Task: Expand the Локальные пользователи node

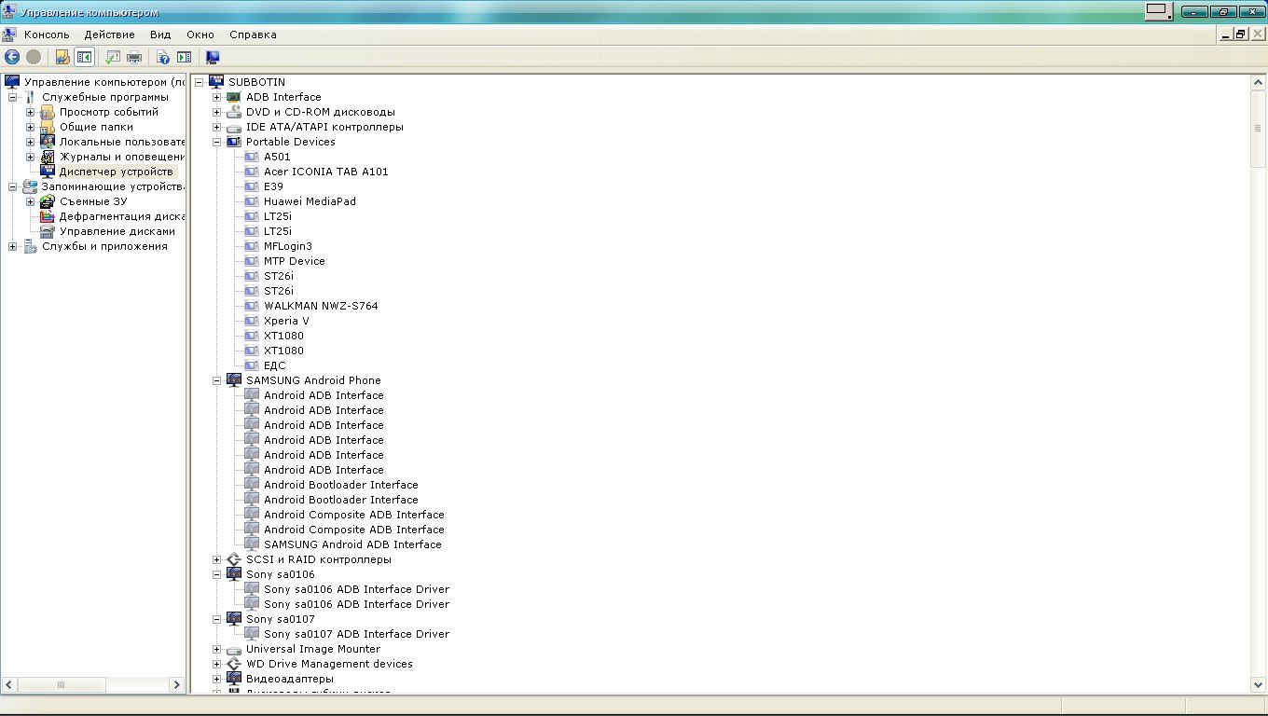Action: pyautogui.click(x=30, y=142)
